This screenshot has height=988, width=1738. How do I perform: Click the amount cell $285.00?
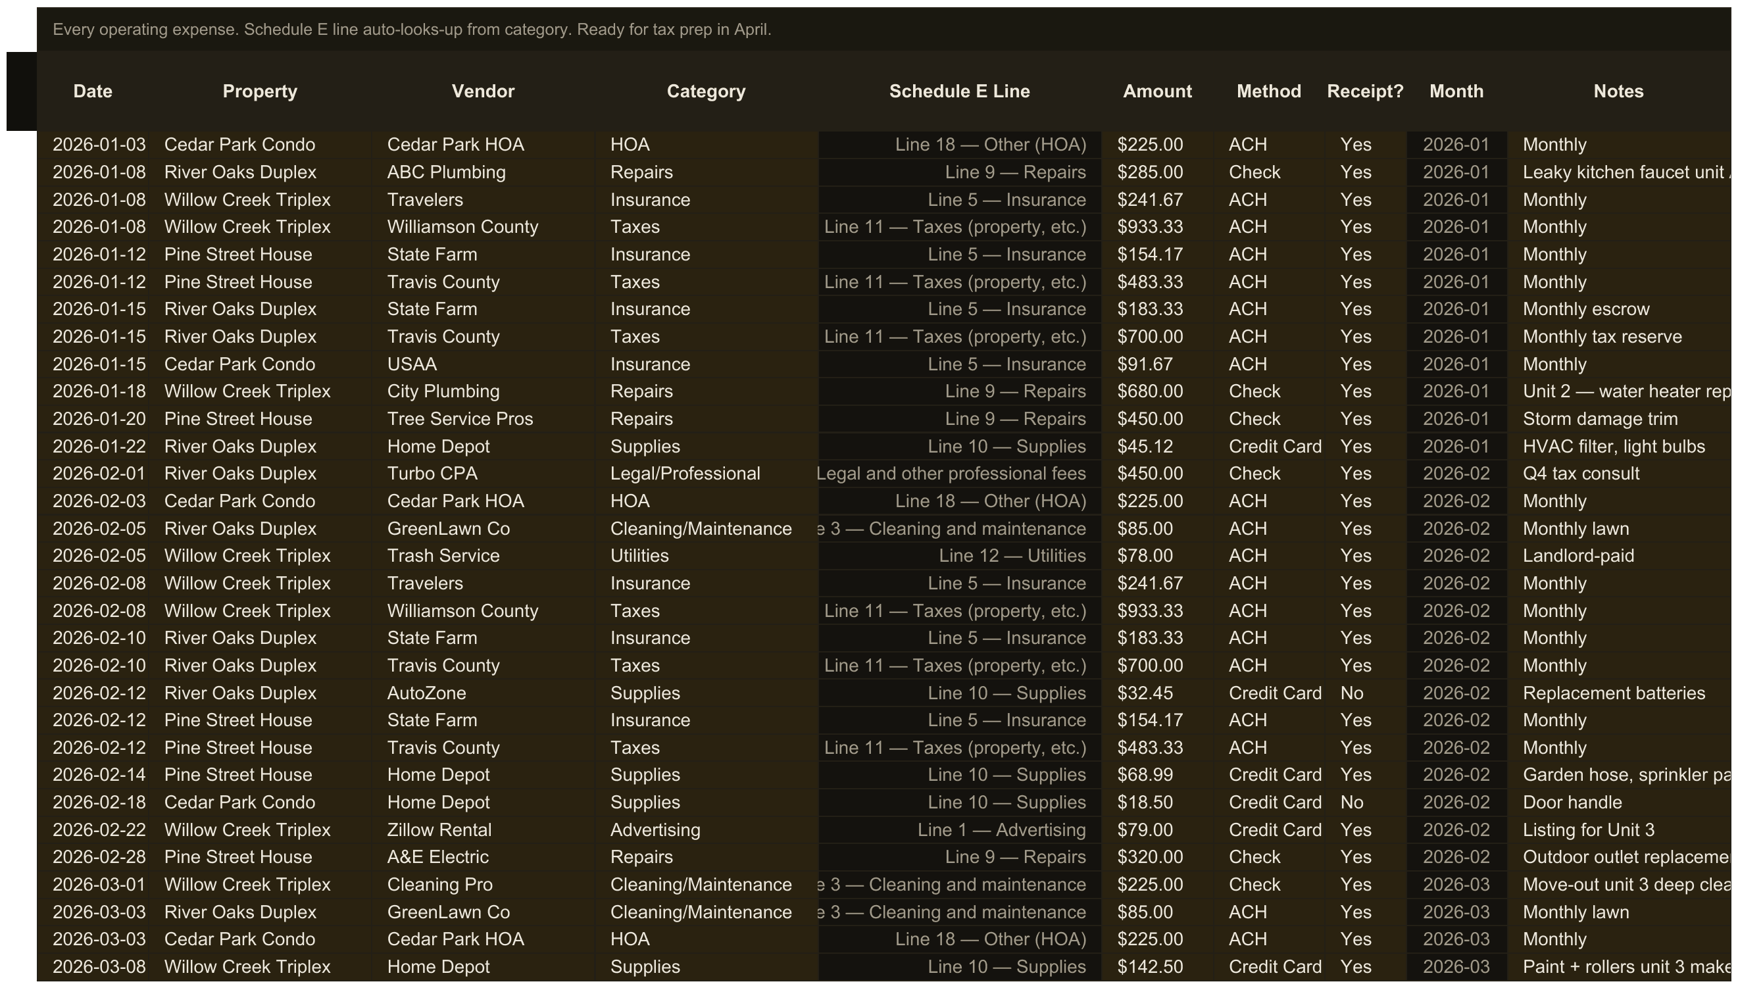click(x=1157, y=172)
